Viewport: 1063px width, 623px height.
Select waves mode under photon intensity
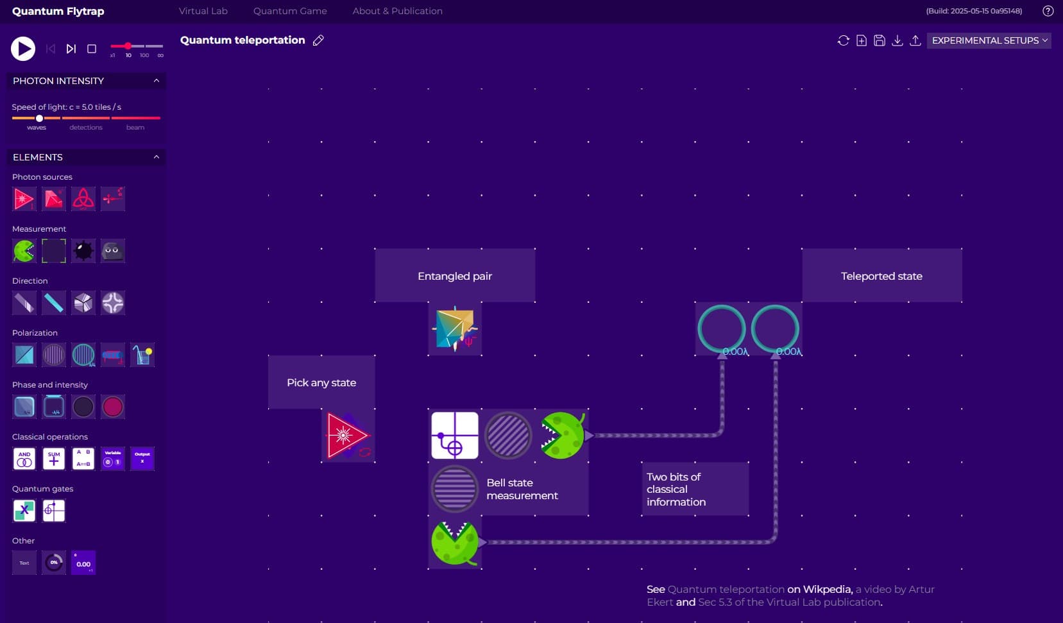[x=37, y=127]
